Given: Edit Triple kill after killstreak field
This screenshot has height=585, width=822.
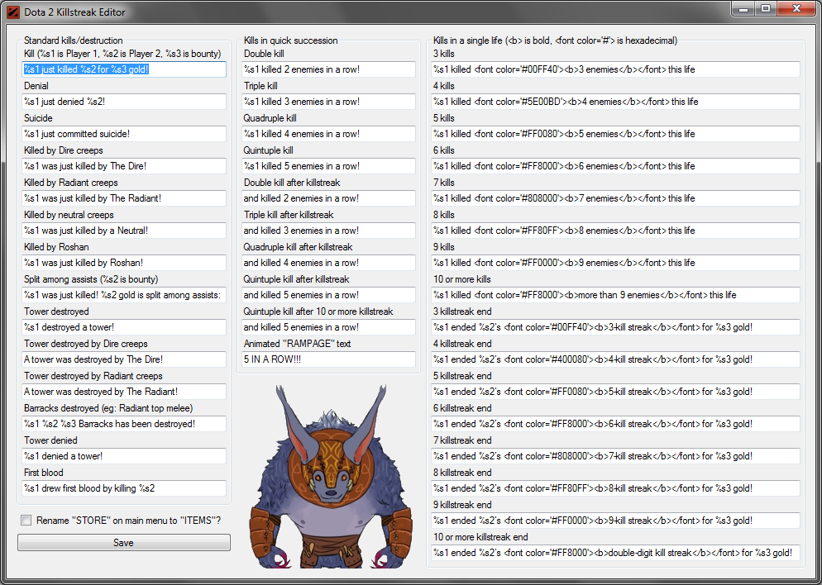Looking at the screenshot, I should 328,231.
